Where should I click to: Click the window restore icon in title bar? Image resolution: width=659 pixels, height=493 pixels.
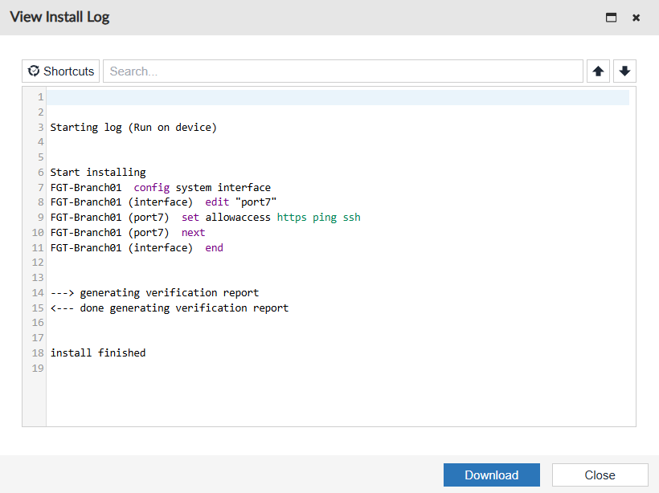[611, 17]
